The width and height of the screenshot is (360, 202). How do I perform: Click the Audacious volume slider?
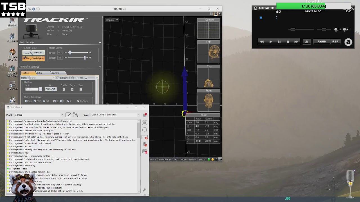301,29
